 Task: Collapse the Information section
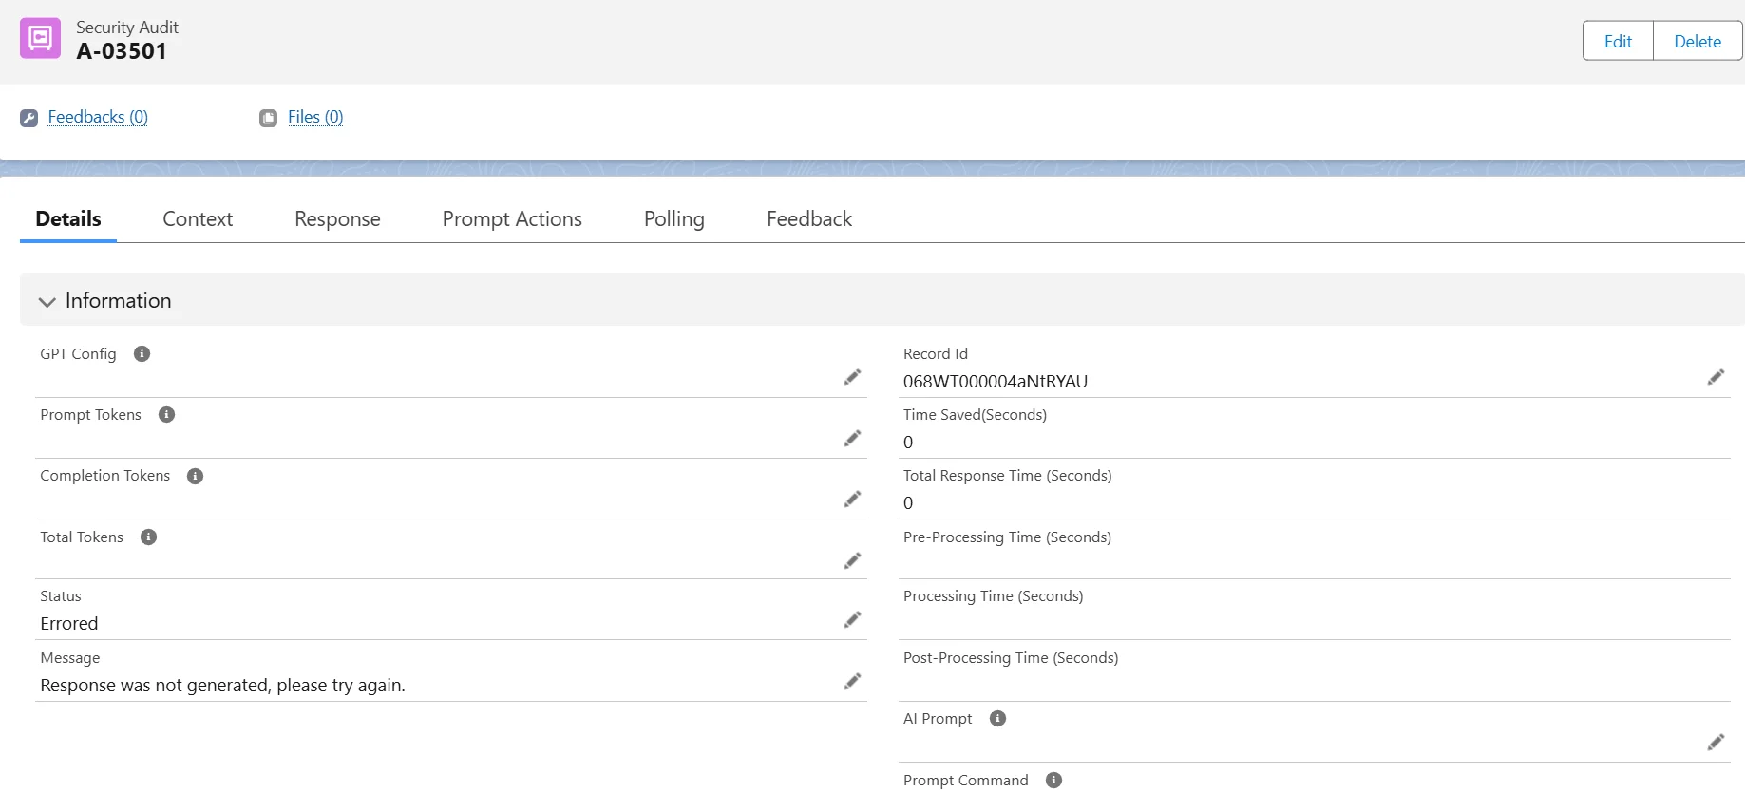(x=47, y=302)
